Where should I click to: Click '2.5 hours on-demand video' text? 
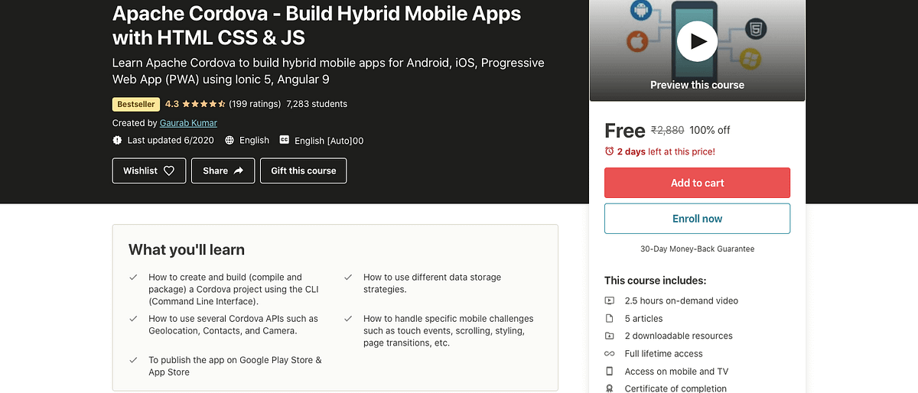point(682,300)
